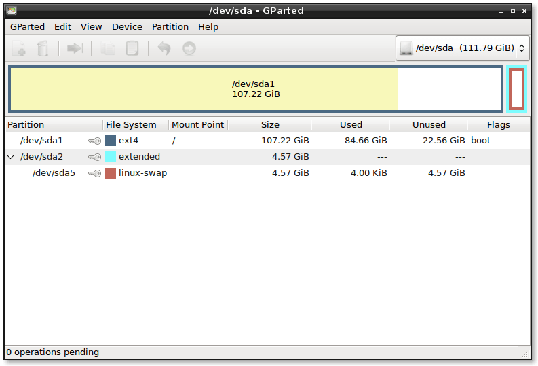
Task: Close the GParted window
Action: point(524,11)
